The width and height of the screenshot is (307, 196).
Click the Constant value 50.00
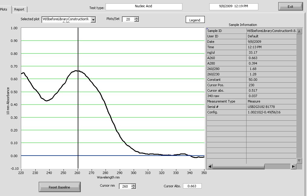(x=253, y=80)
